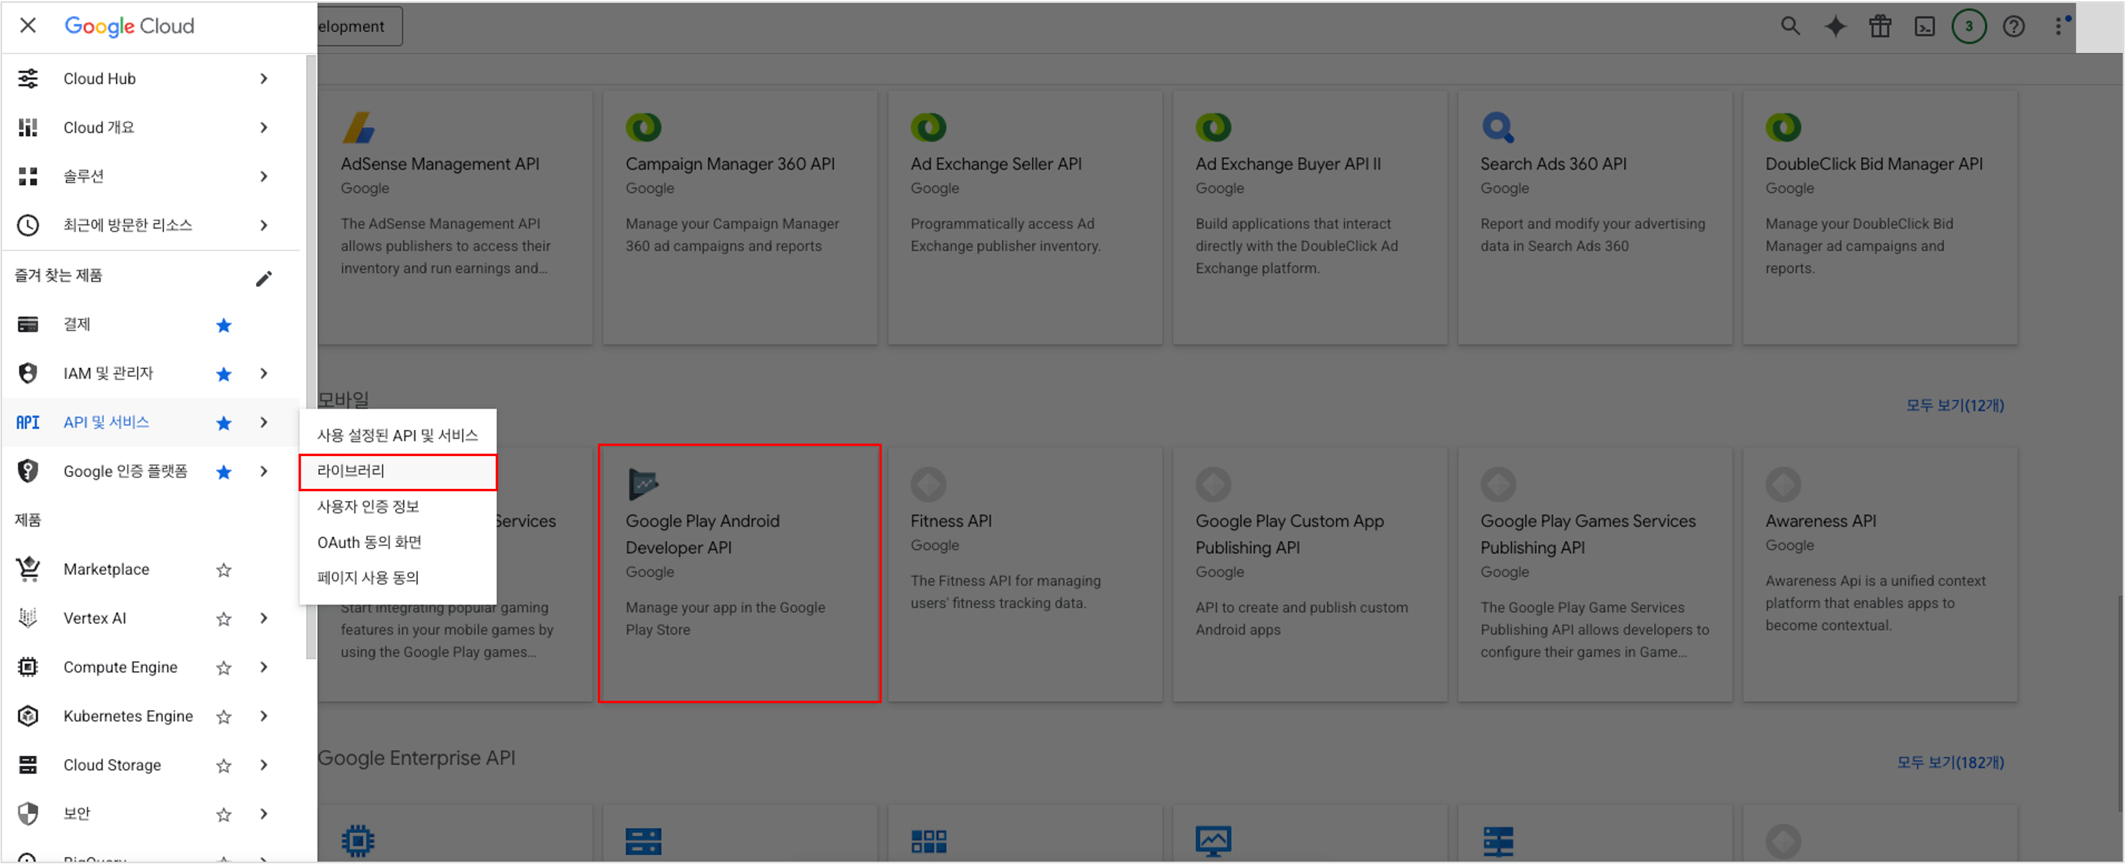Pin Cloud Storage using the star toggle
Screen dimensions: 2125x865
(x=224, y=765)
